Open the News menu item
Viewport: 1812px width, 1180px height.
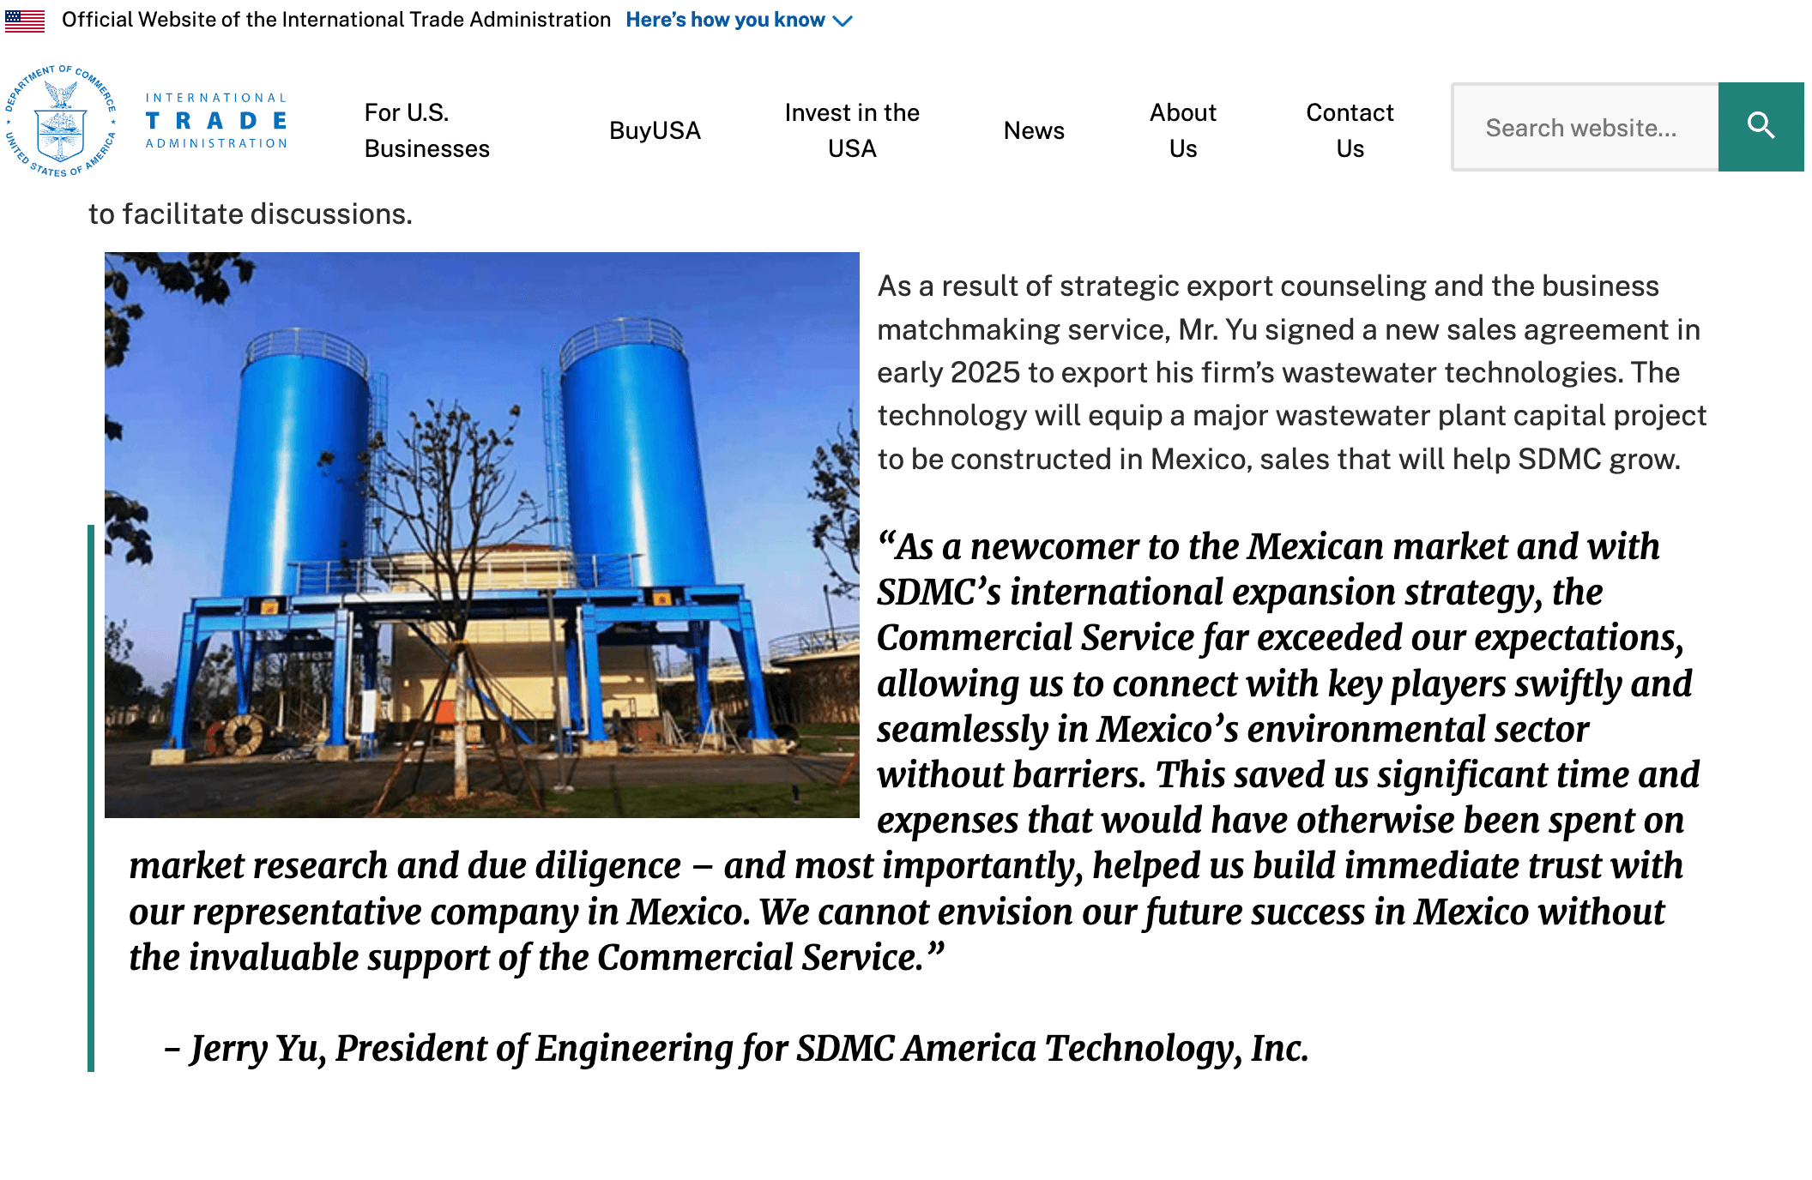click(1034, 130)
